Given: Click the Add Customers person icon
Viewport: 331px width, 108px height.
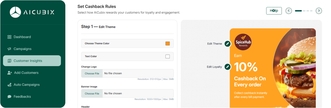Looking at the screenshot, I should pos(9,73).
